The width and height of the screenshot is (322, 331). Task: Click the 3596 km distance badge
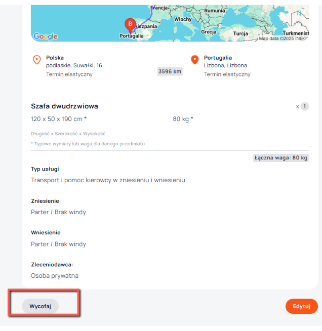point(170,71)
